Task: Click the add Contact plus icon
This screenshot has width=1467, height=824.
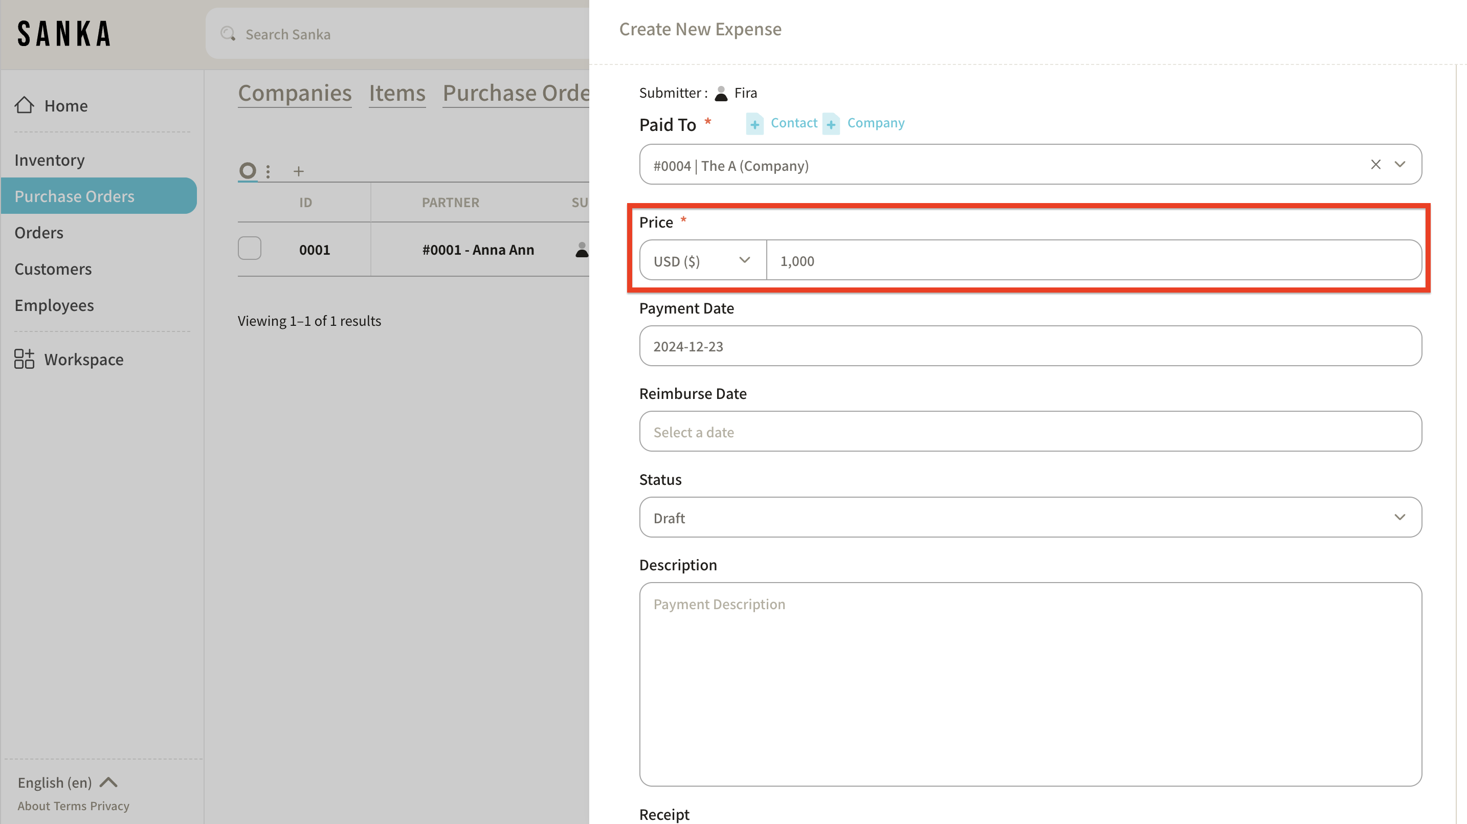Action: click(754, 124)
